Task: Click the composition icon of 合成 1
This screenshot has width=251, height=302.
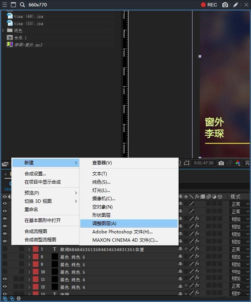Action: pyautogui.click(x=10, y=38)
